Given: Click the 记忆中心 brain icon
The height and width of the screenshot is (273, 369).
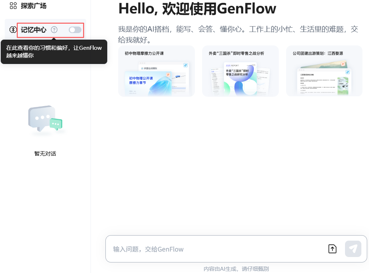Looking at the screenshot, I should pyautogui.click(x=13, y=30).
